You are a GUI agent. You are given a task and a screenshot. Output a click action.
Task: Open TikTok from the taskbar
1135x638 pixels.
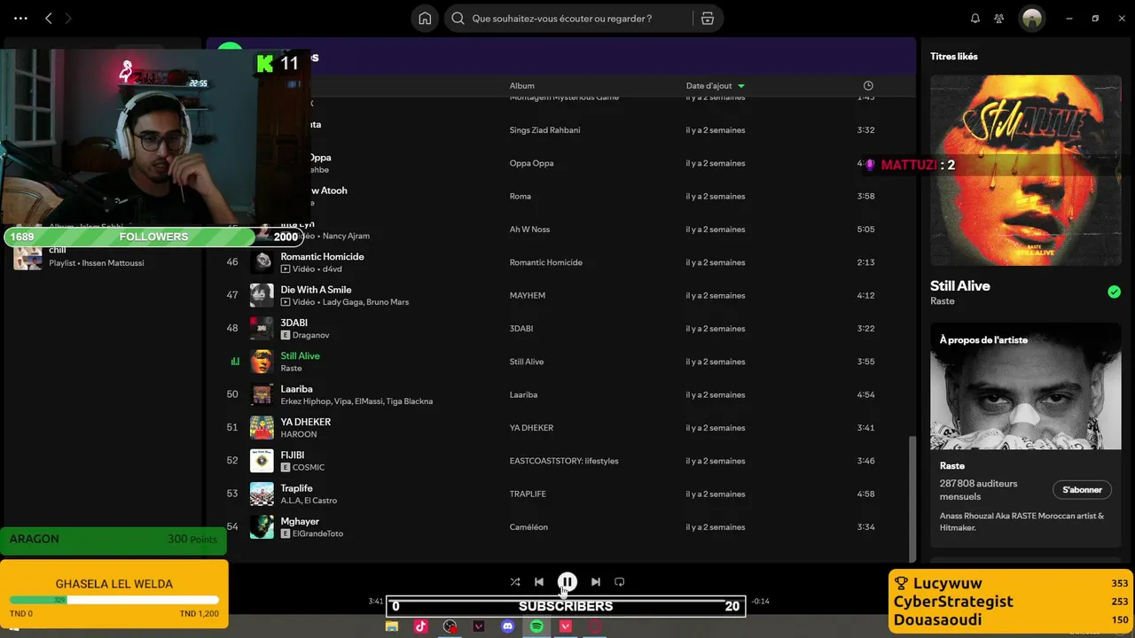(x=420, y=626)
